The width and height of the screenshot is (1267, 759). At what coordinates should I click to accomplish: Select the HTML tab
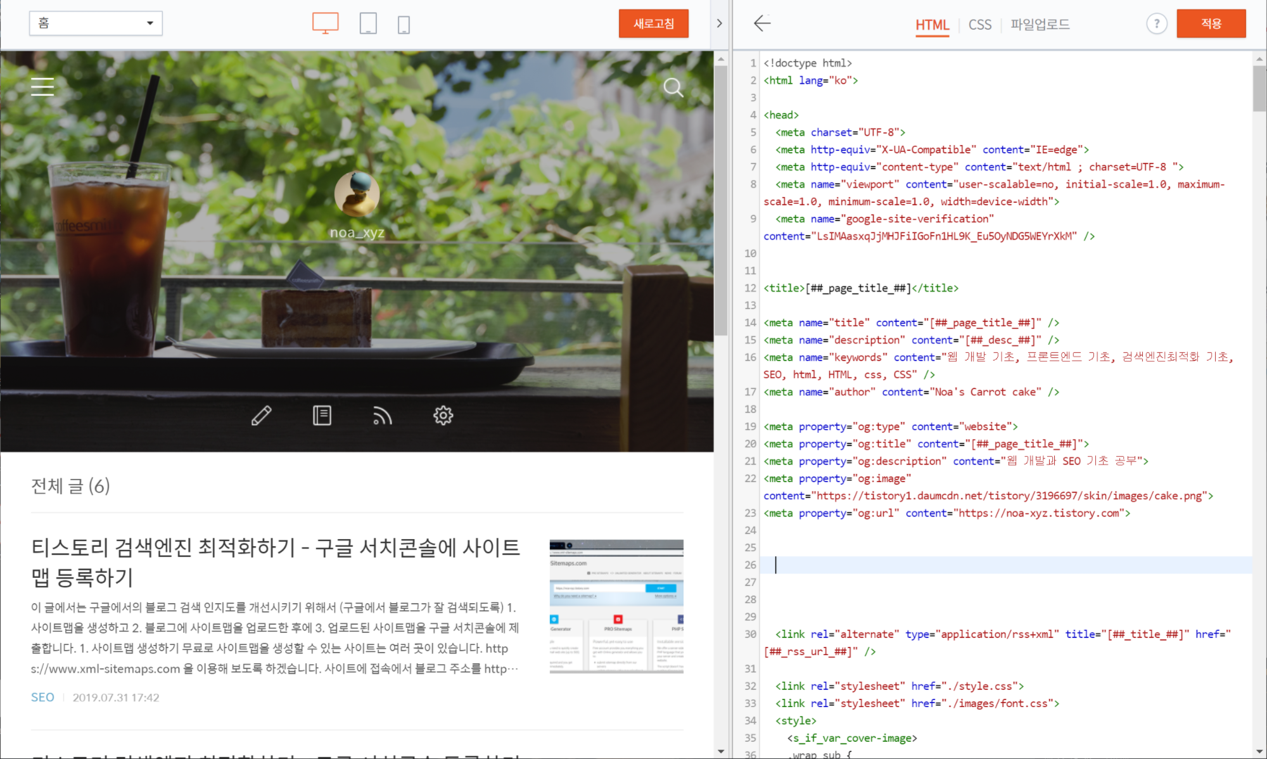(x=932, y=25)
